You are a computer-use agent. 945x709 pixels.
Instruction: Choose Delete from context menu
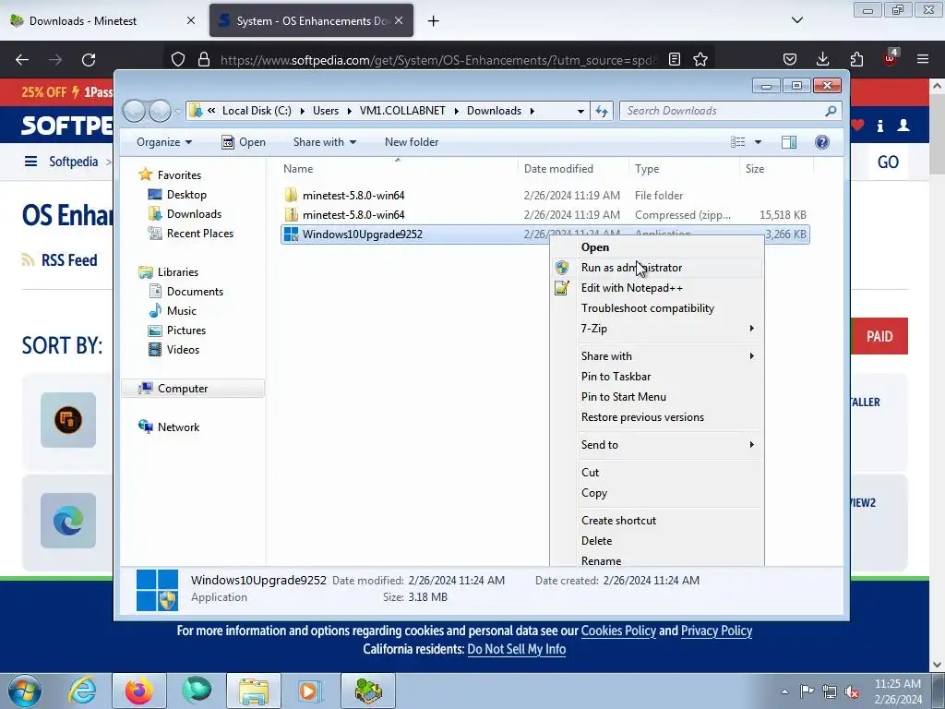tap(657, 541)
